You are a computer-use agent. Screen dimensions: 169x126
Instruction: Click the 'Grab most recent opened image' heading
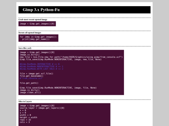tap(33, 20)
